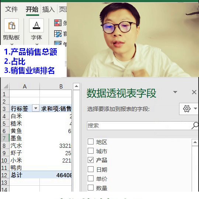This screenshot has height=199, width=199.
Task: Open the 行标签 filter dropdown
Action: click(36, 108)
